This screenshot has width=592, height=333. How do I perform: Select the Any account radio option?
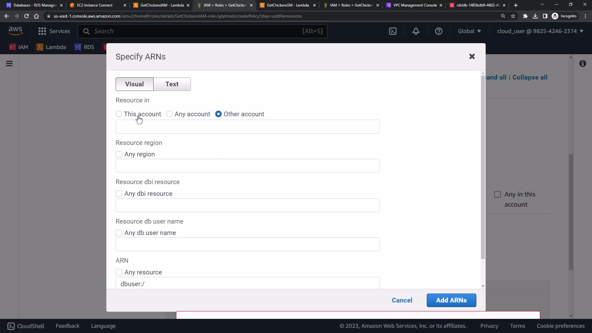[x=169, y=114]
